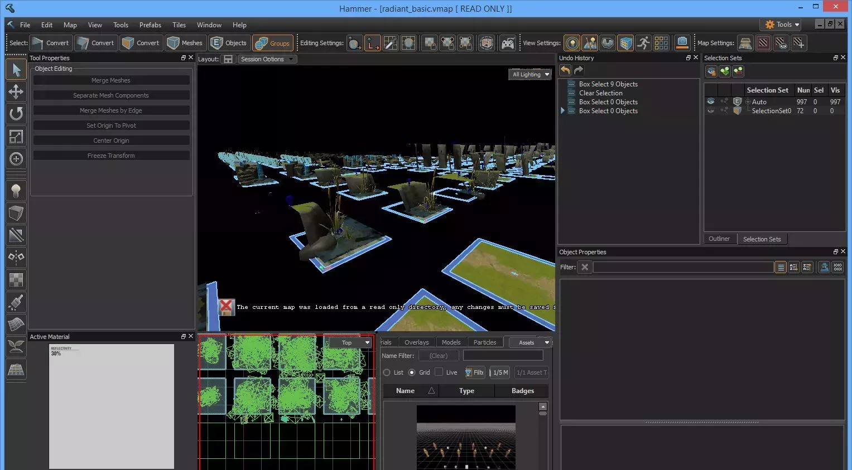Viewport: 852px width, 470px height.
Task: Click the running figure icon in View Settings
Action: [643, 43]
